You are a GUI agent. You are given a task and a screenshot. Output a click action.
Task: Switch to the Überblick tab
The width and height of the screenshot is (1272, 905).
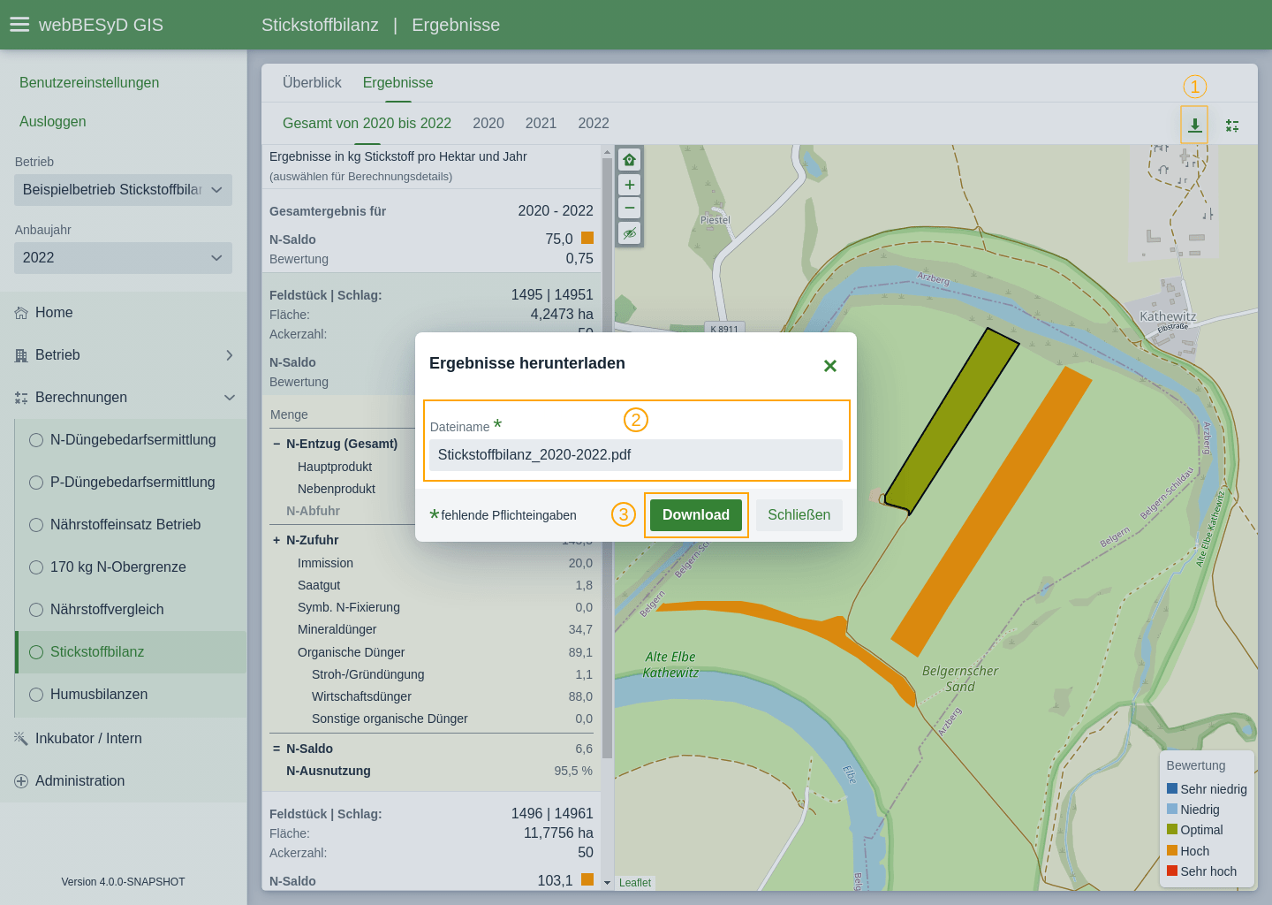(312, 82)
